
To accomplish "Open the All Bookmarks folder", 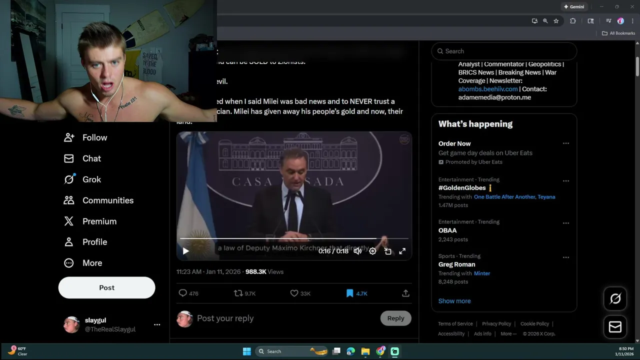I will click(x=618, y=33).
